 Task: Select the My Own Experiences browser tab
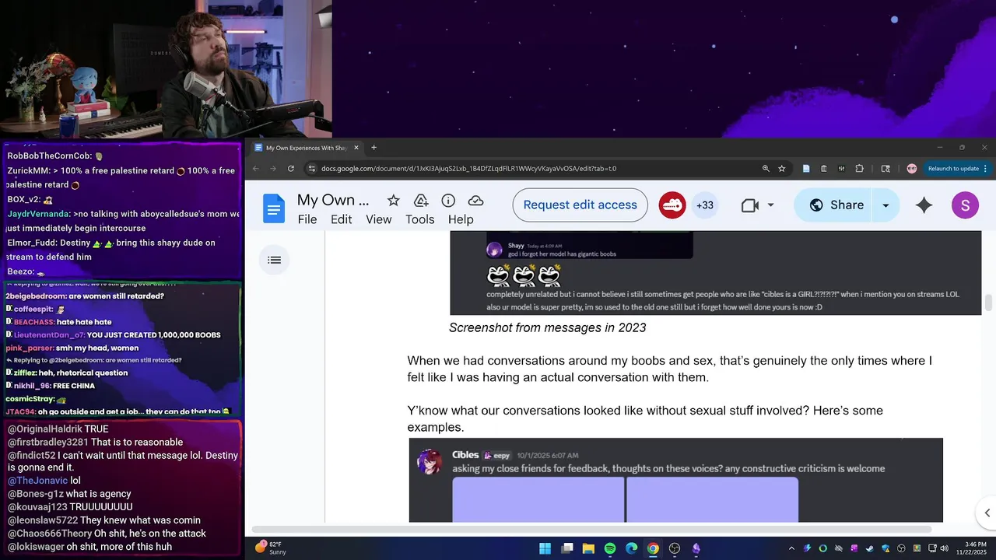coord(307,148)
